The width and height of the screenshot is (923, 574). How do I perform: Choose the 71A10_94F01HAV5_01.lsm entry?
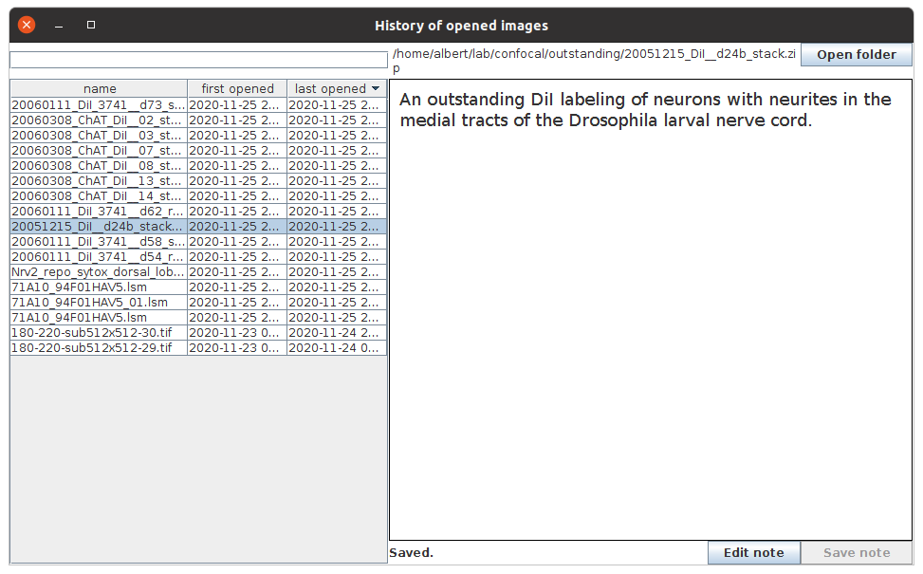(x=99, y=303)
